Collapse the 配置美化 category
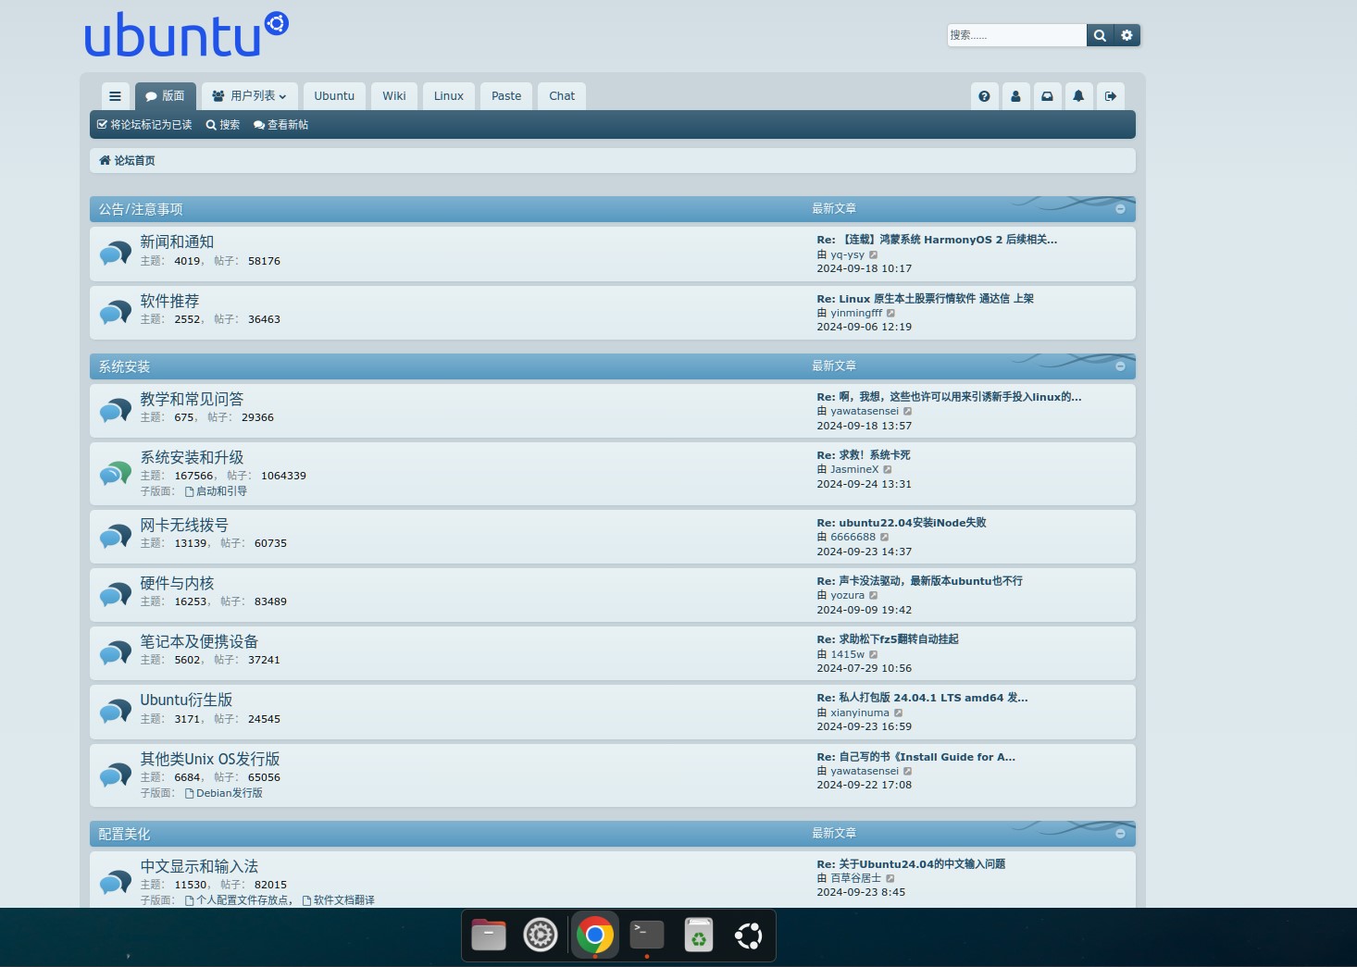1357x967 pixels. tap(1120, 834)
